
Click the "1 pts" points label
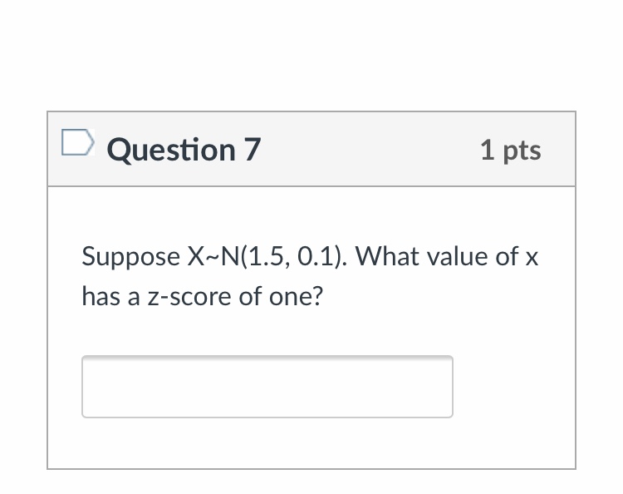(x=510, y=150)
